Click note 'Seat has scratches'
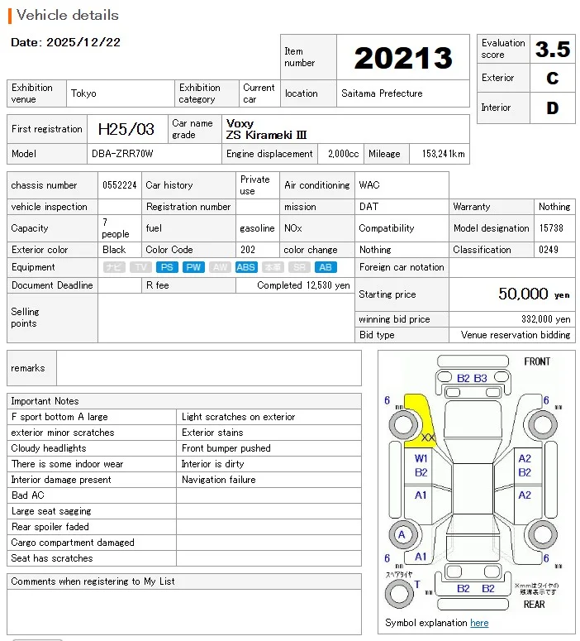The height and width of the screenshot is (641, 580). (52, 558)
